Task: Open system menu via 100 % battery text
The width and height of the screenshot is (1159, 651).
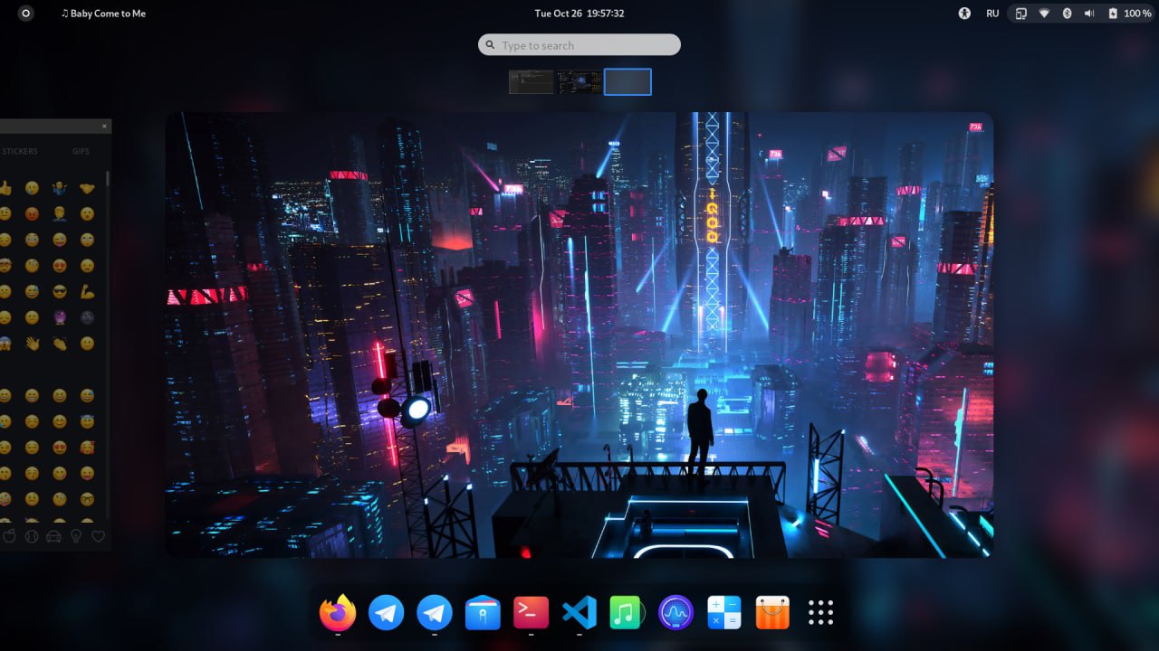Action: (x=1137, y=14)
